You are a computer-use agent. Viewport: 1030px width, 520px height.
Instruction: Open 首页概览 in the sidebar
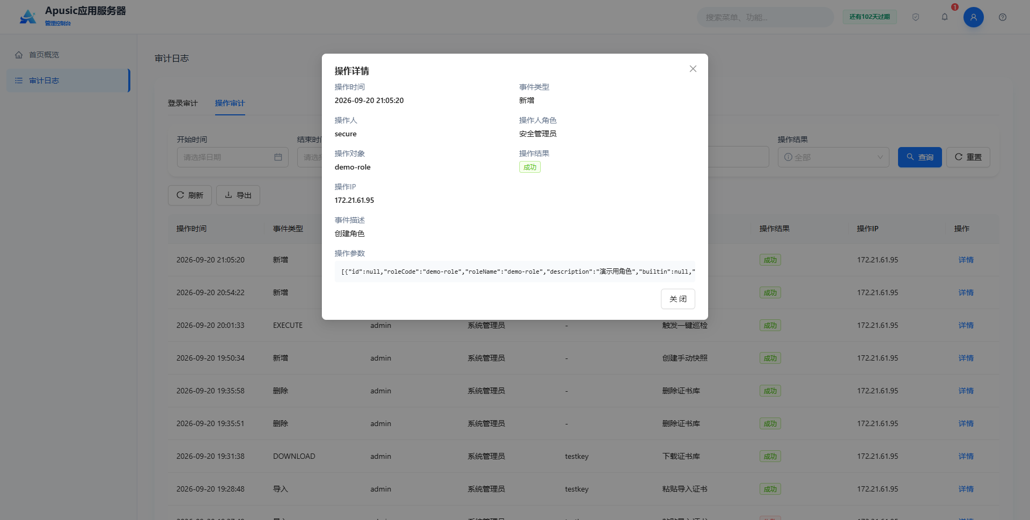68,55
